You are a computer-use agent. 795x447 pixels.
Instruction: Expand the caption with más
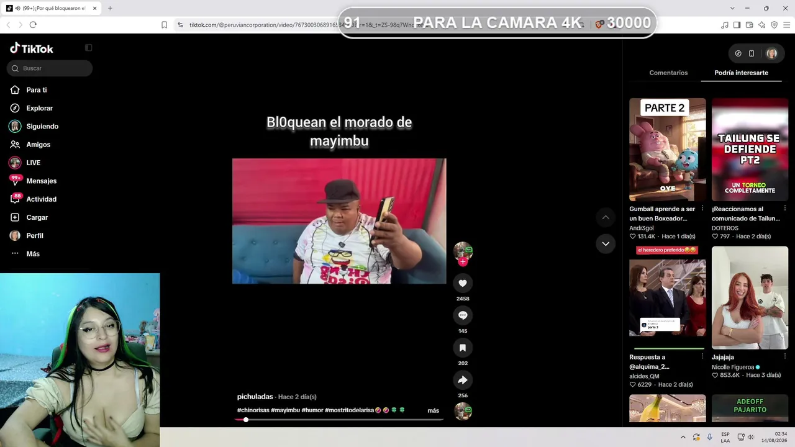click(x=434, y=410)
